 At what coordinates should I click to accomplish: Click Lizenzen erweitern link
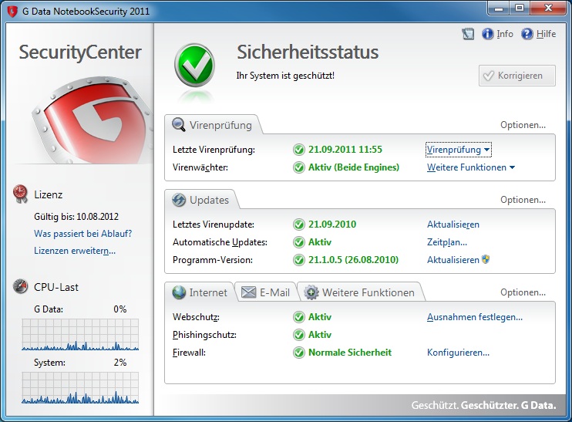click(75, 251)
